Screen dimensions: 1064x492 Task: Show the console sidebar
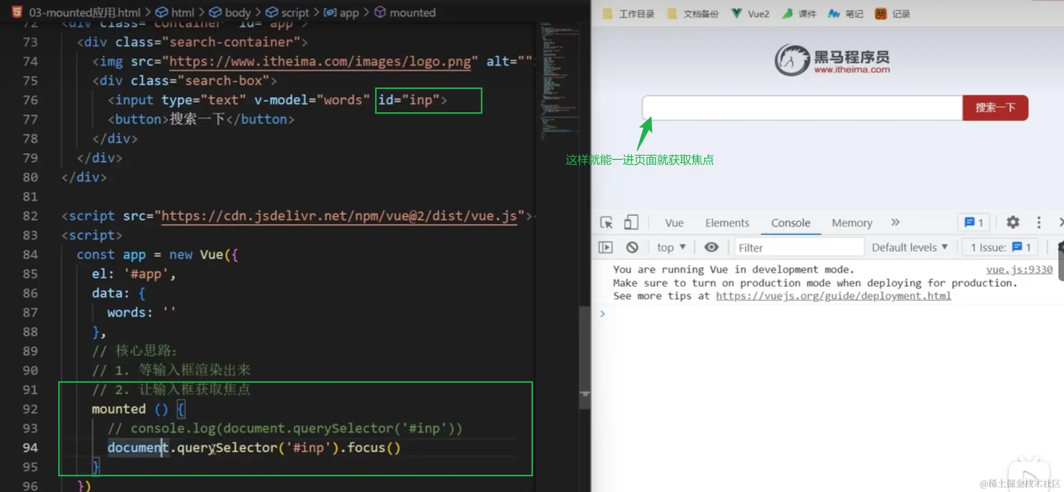pos(605,247)
